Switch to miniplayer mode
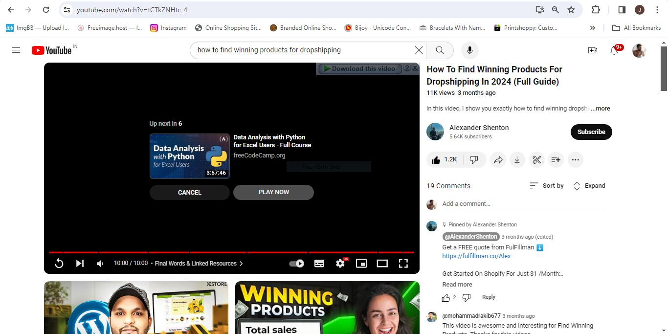Image resolution: width=668 pixels, height=334 pixels. click(361, 264)
